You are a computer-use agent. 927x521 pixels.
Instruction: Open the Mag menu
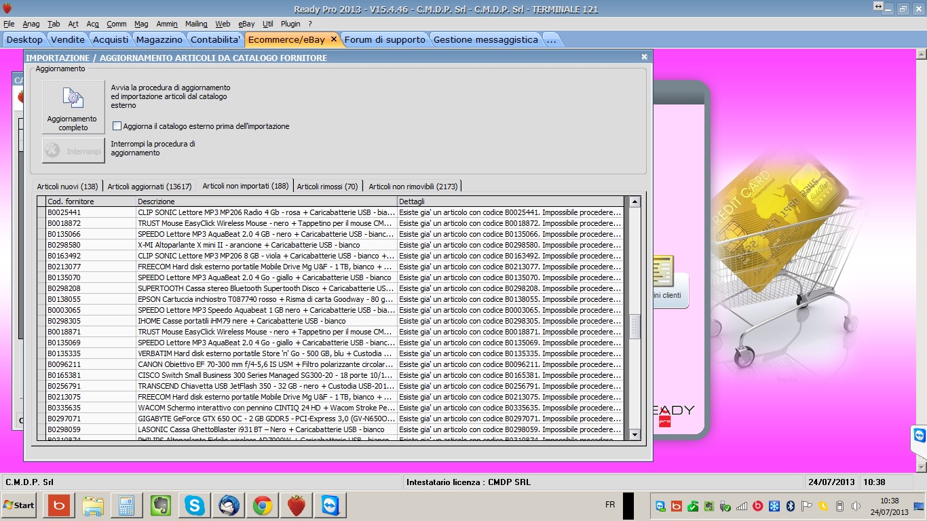point(141,24)
